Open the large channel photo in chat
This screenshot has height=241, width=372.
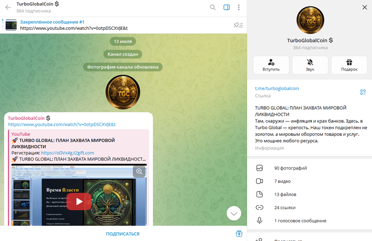(123, 92)
